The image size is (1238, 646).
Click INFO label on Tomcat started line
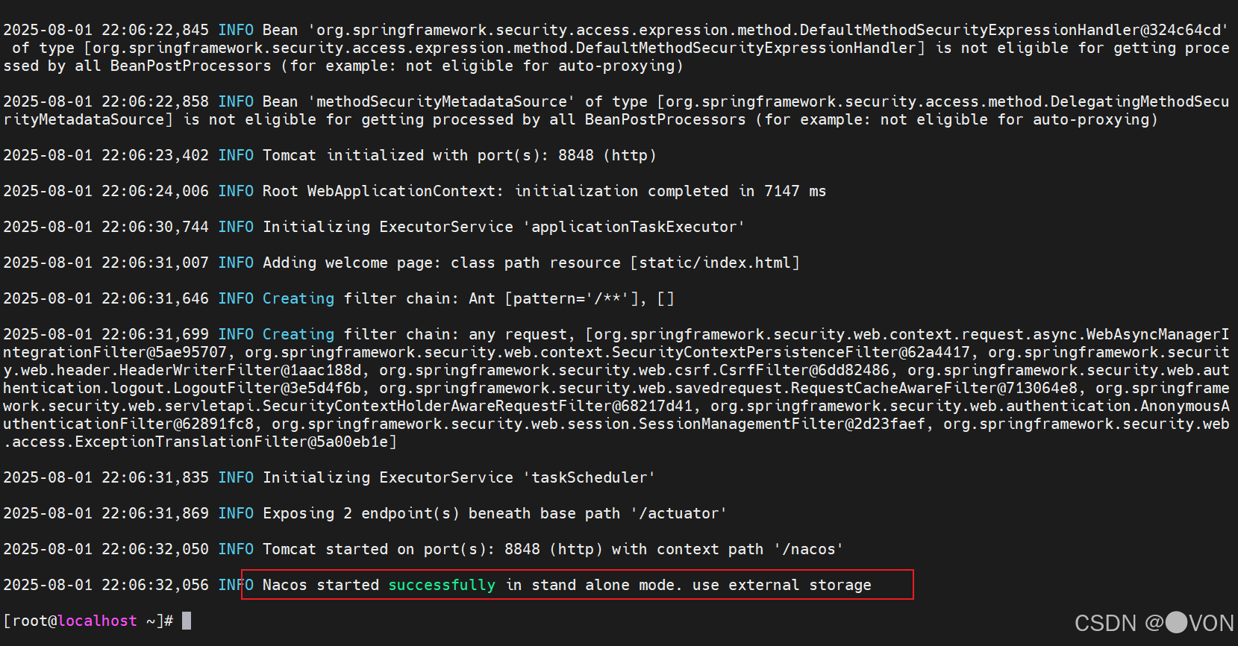pos(236,549)
